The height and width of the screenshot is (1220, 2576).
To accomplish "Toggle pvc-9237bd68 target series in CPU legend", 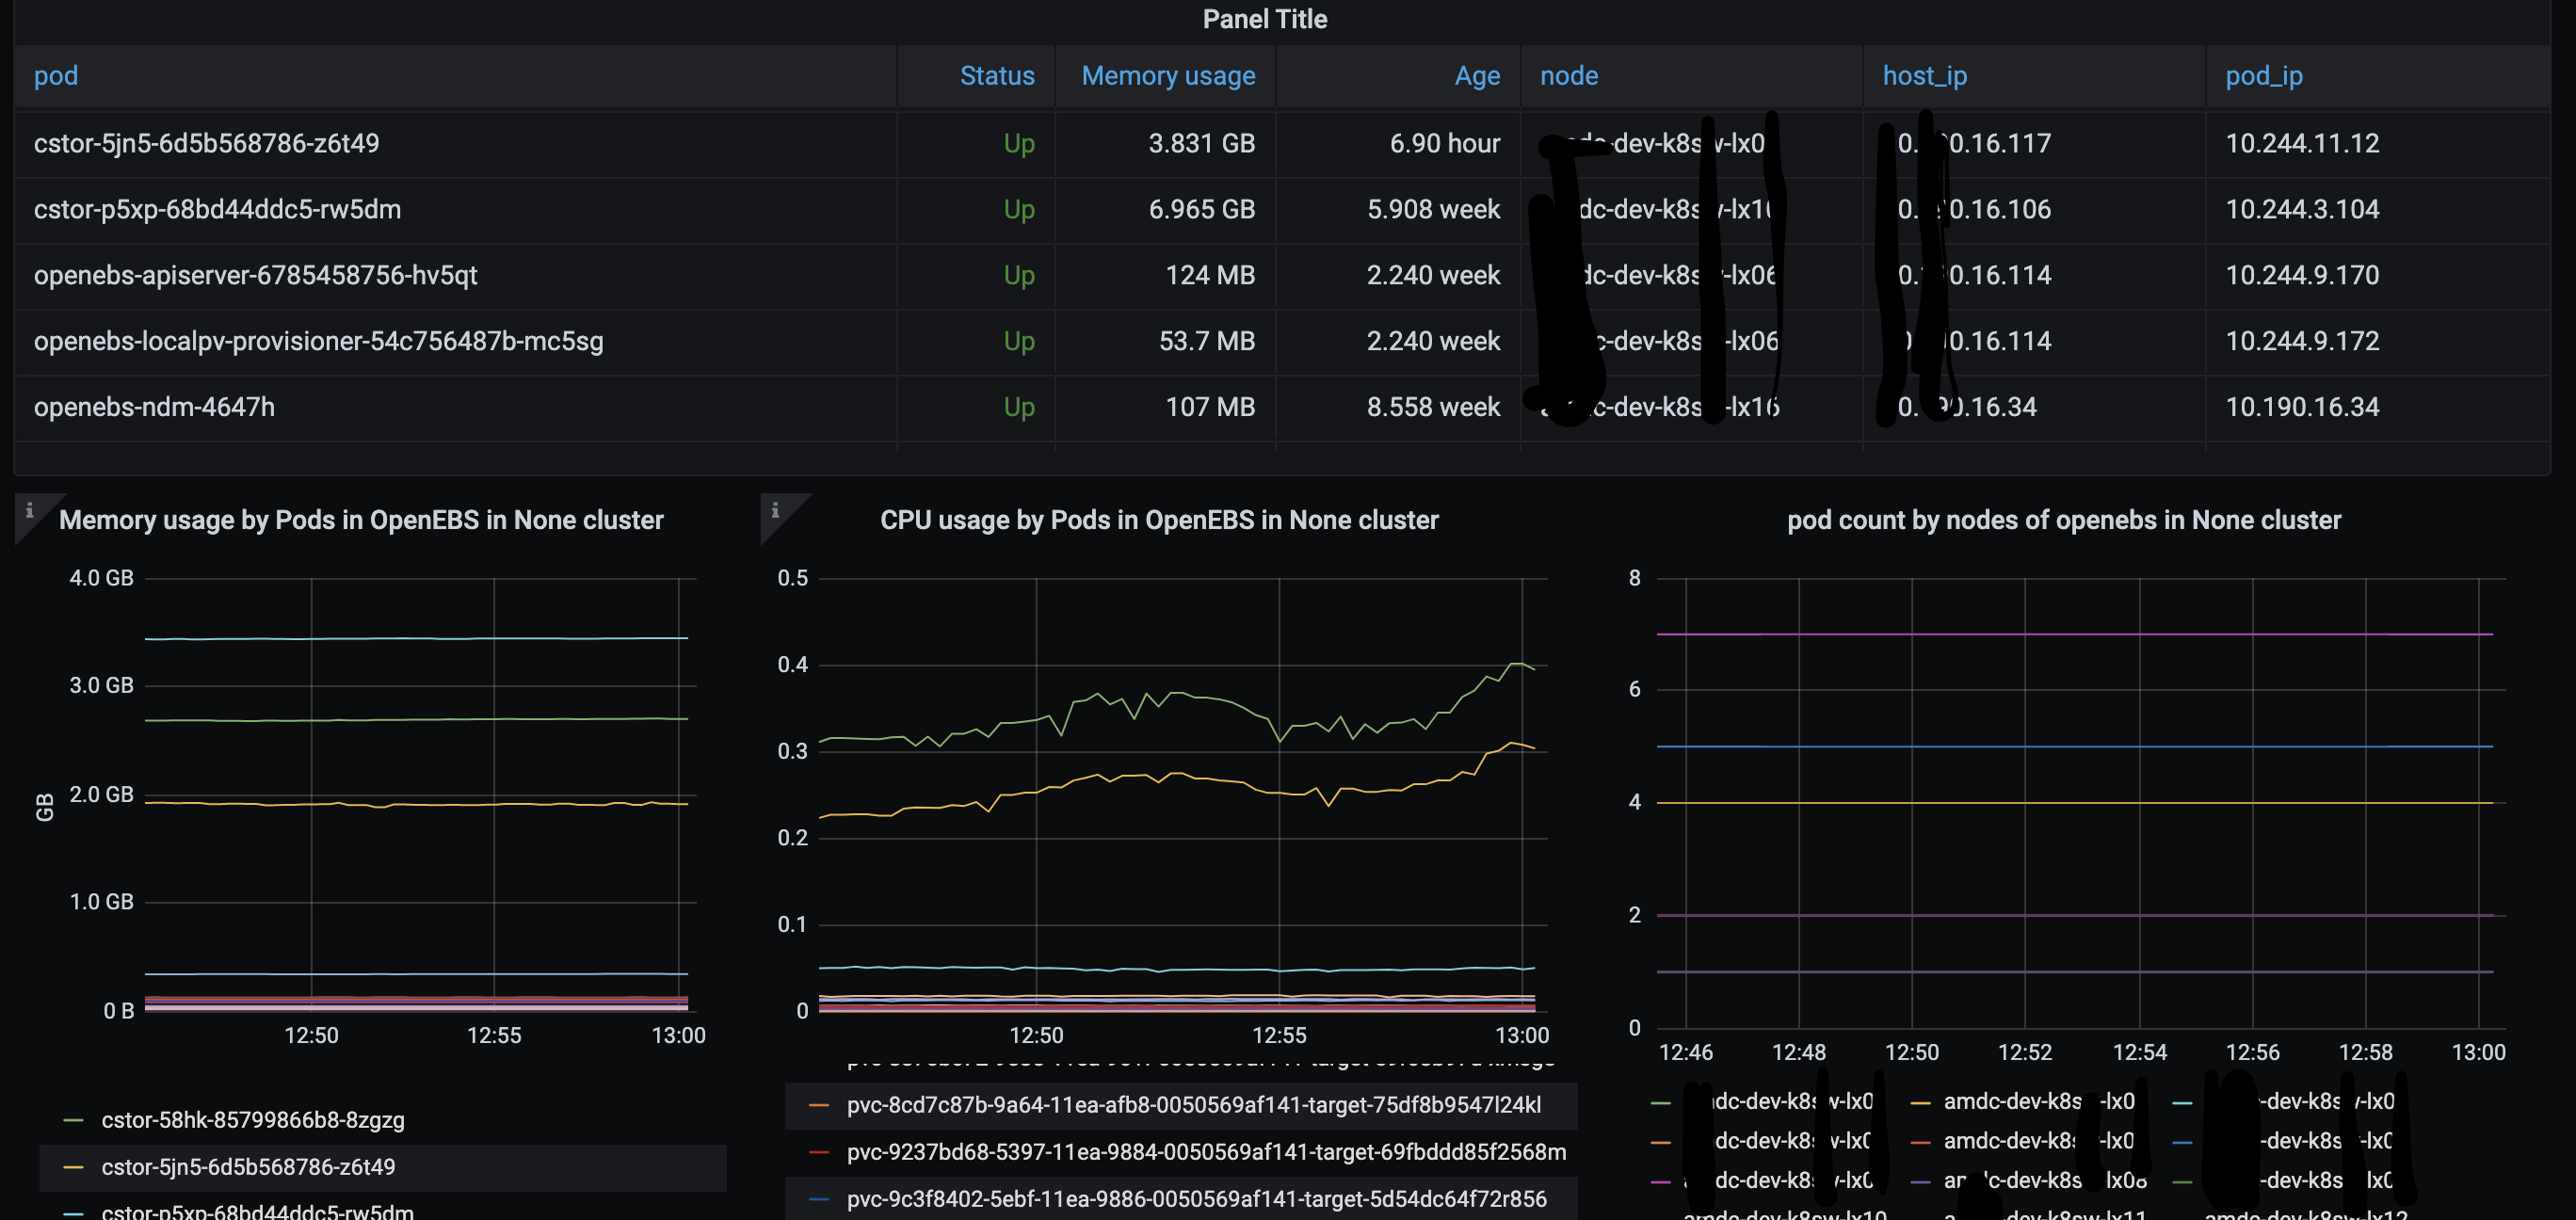I will click(x=1205, y=1152).
